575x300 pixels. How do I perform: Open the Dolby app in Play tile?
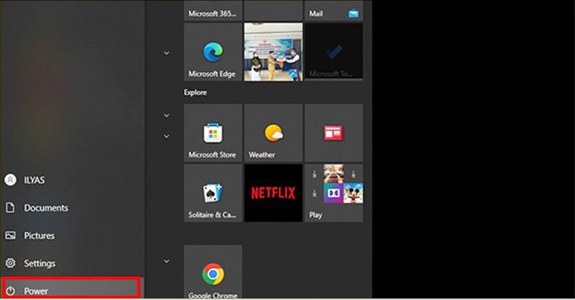tap(333, 193)
